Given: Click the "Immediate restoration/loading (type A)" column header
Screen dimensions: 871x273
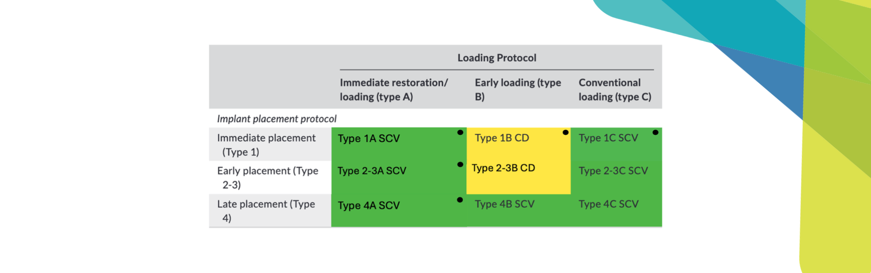Looking at the screenshot, I should click(393, 89).
